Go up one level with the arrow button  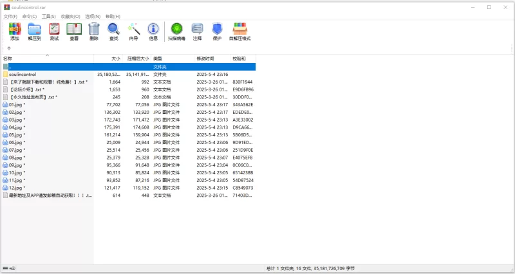coord(9,48)
